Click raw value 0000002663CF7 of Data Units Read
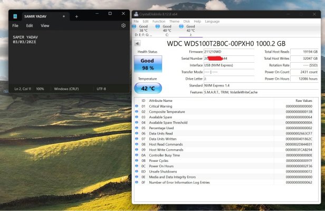 (299, 133)
